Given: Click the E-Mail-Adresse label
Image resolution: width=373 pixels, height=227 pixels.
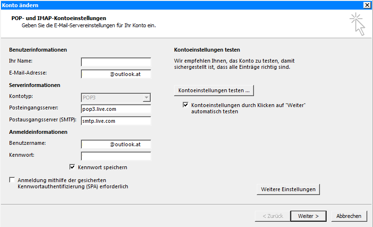Looking at the screenshot, I should 28,73.
